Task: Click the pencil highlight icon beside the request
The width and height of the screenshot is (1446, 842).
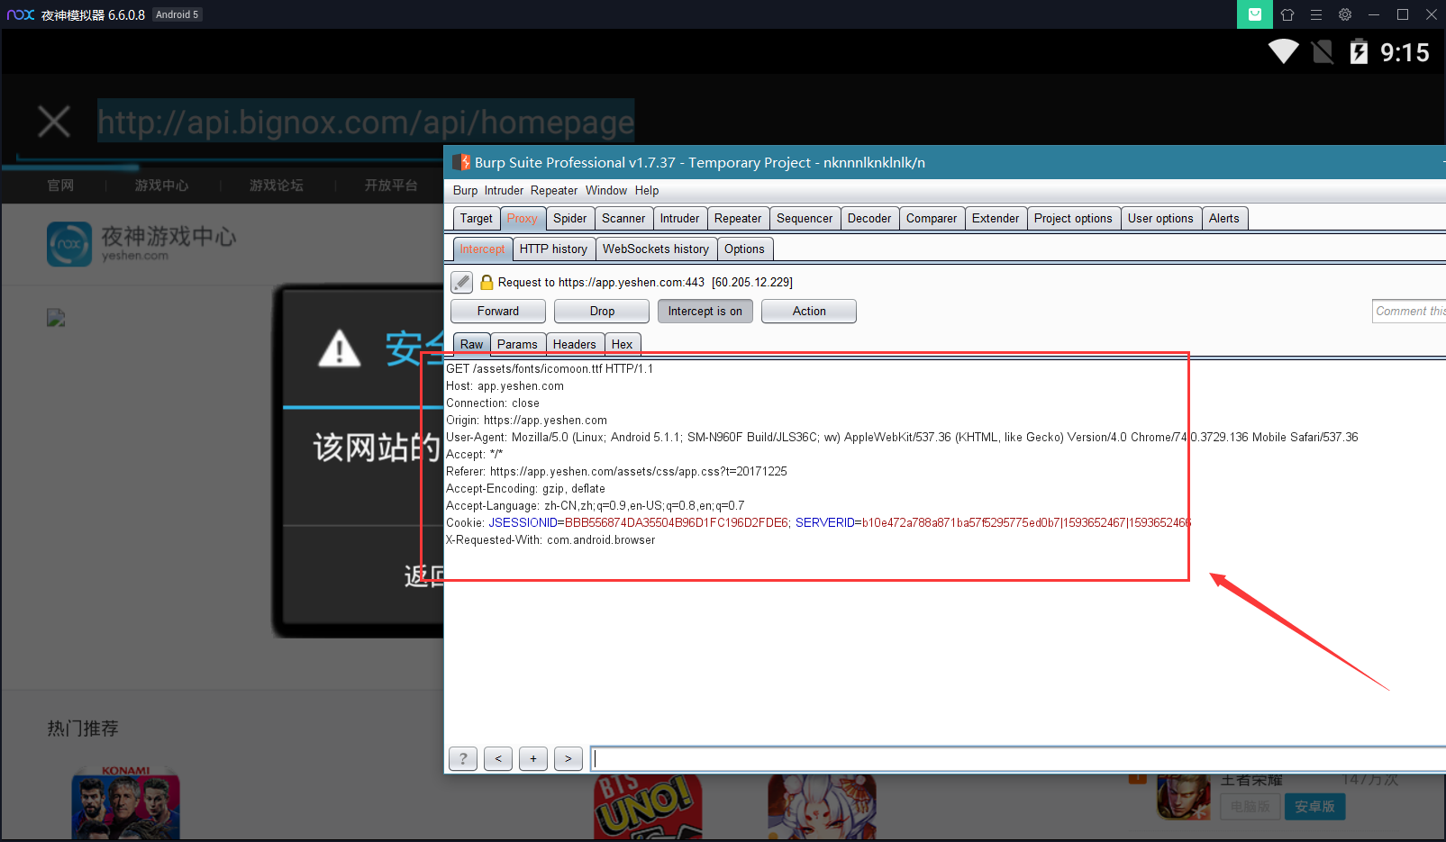Action: (x=461, y=282)
